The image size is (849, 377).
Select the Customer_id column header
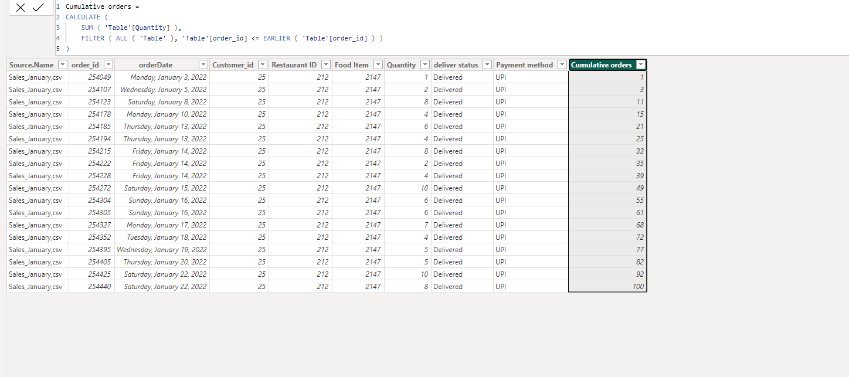233,65
